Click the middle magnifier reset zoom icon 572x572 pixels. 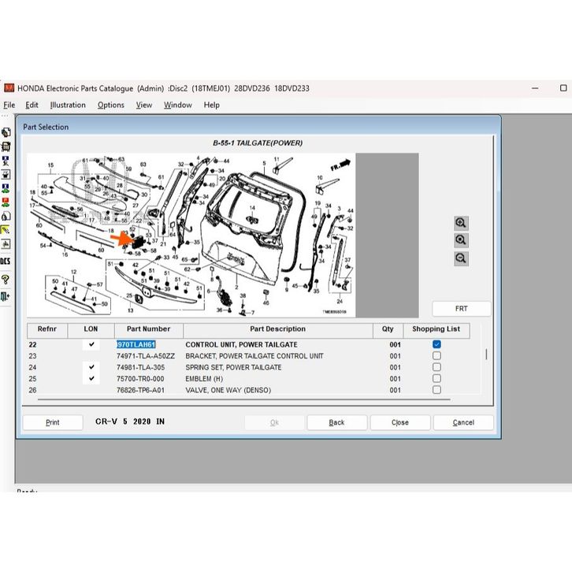461,241
